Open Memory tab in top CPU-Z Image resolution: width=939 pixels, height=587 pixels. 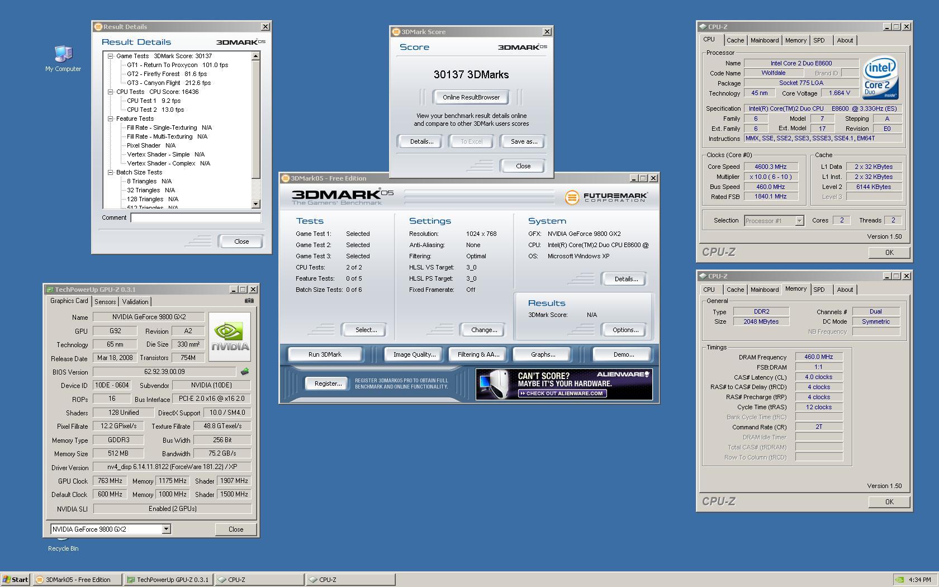(x=795, y=40)
